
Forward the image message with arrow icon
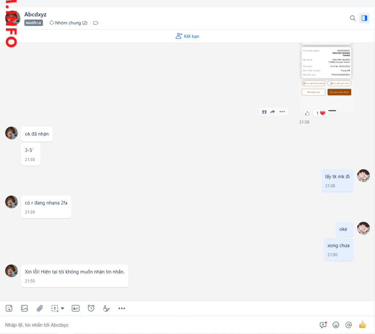click(273, 112)
